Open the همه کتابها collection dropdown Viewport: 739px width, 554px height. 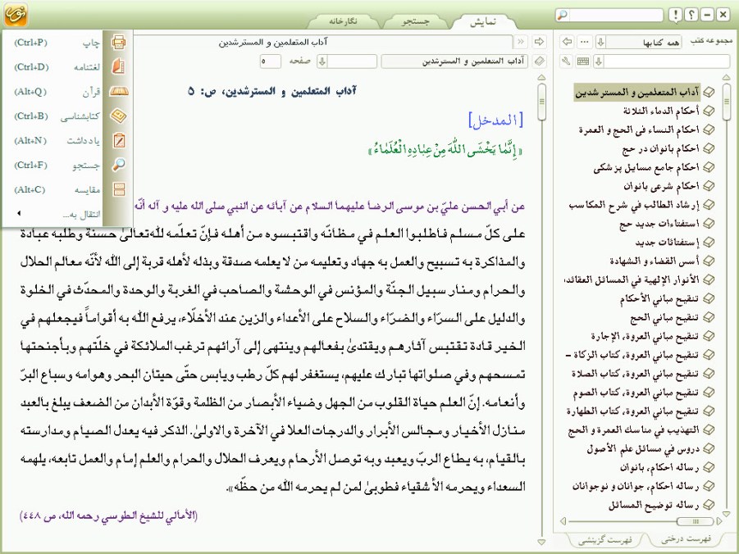click(x=600, y=42)
